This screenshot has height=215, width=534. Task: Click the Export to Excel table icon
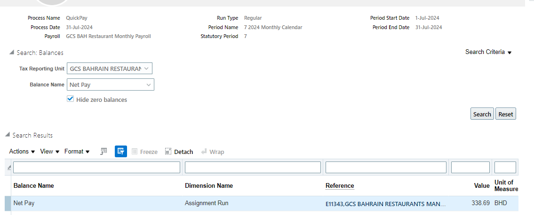pyautogui.click(x=104, y=152)
